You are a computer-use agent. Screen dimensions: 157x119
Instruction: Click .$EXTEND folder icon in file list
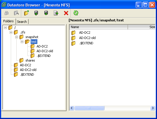point(74,43)
